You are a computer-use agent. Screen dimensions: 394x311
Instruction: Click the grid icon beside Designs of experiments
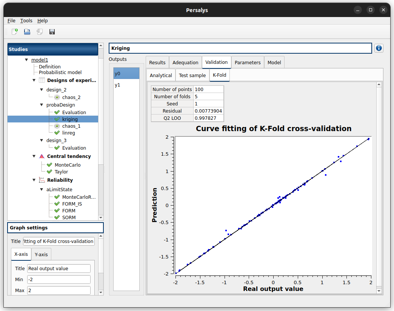pyautogui.click(x=42, y=80)
